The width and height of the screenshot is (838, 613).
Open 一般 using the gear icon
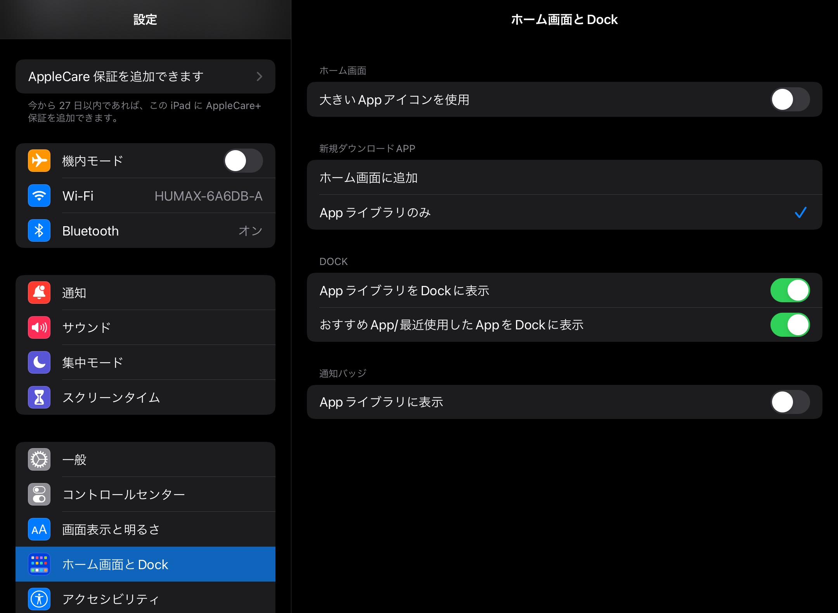click(x=39, y=459)
